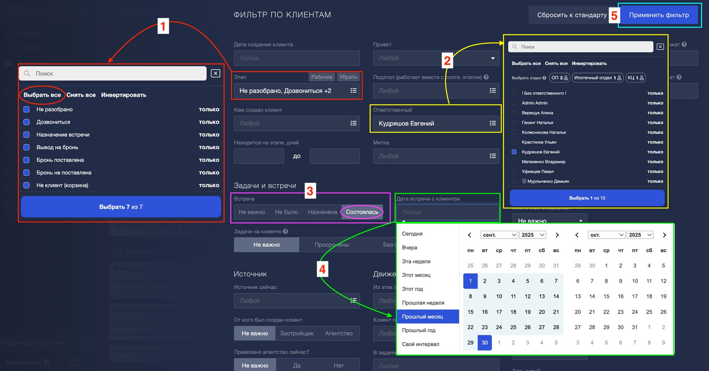Choose the Этот месяц date preset
The image size is (709, 371).
428,275
